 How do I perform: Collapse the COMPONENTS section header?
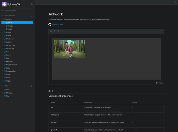click(9, 16)
